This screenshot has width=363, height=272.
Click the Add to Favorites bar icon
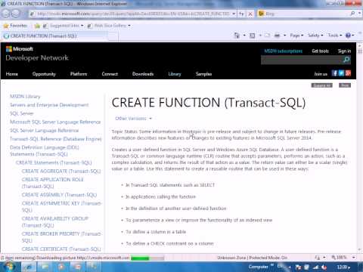coord(37,26)
